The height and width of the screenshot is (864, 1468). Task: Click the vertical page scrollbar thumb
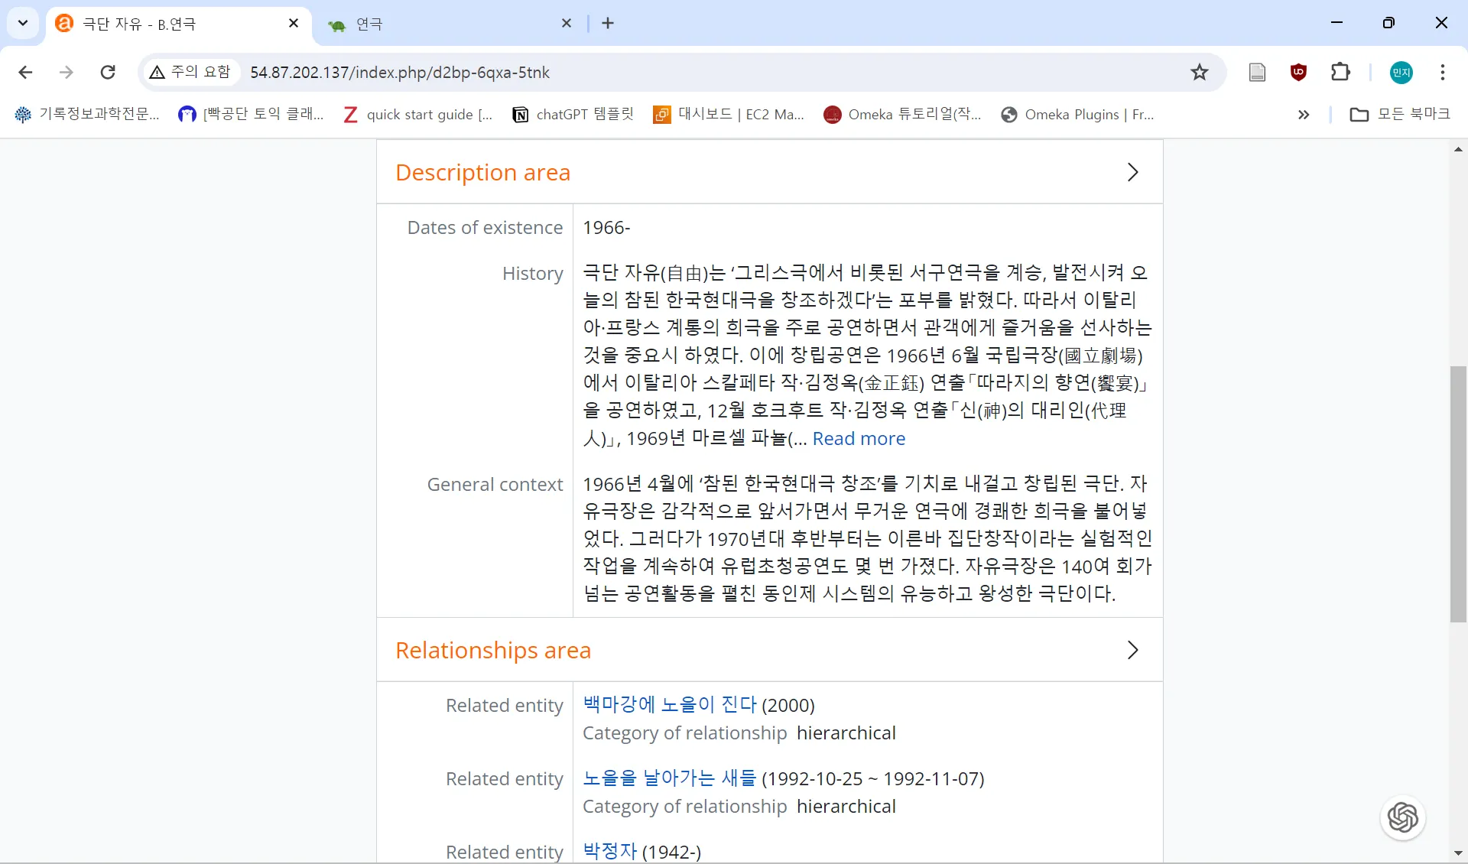coord(1458,493)
